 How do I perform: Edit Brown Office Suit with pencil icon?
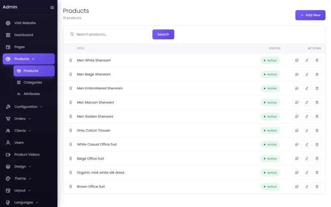click(307, 187)
